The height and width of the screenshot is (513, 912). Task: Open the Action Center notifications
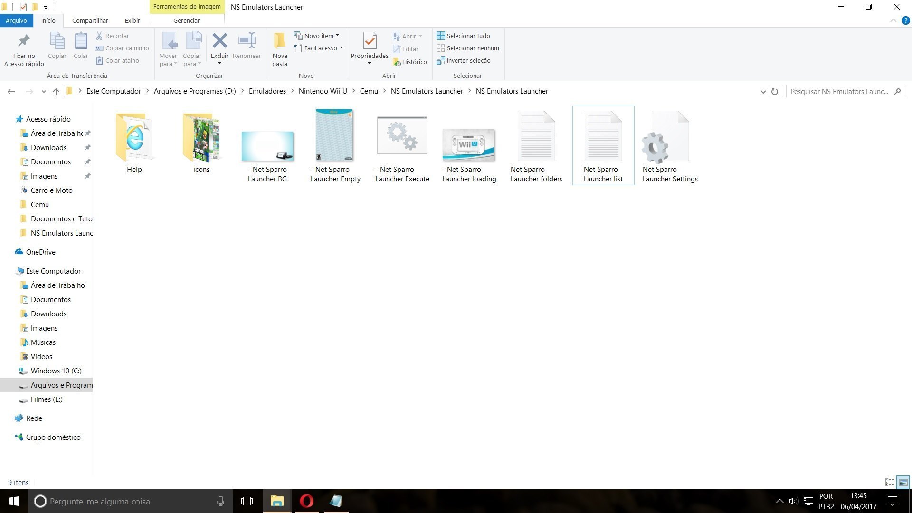tap(893, 501)
